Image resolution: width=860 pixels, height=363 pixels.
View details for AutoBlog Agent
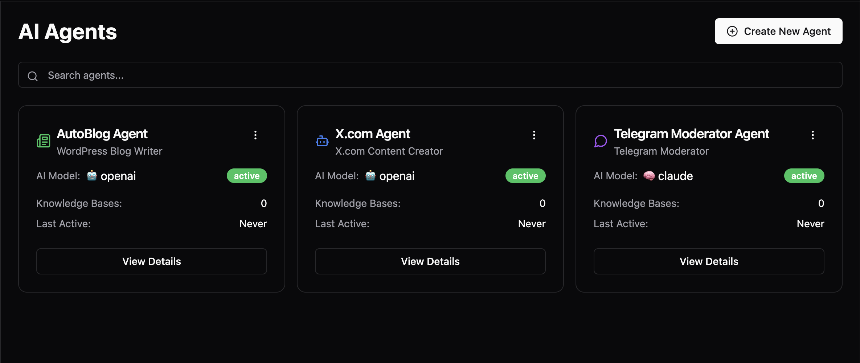[152, 261]
